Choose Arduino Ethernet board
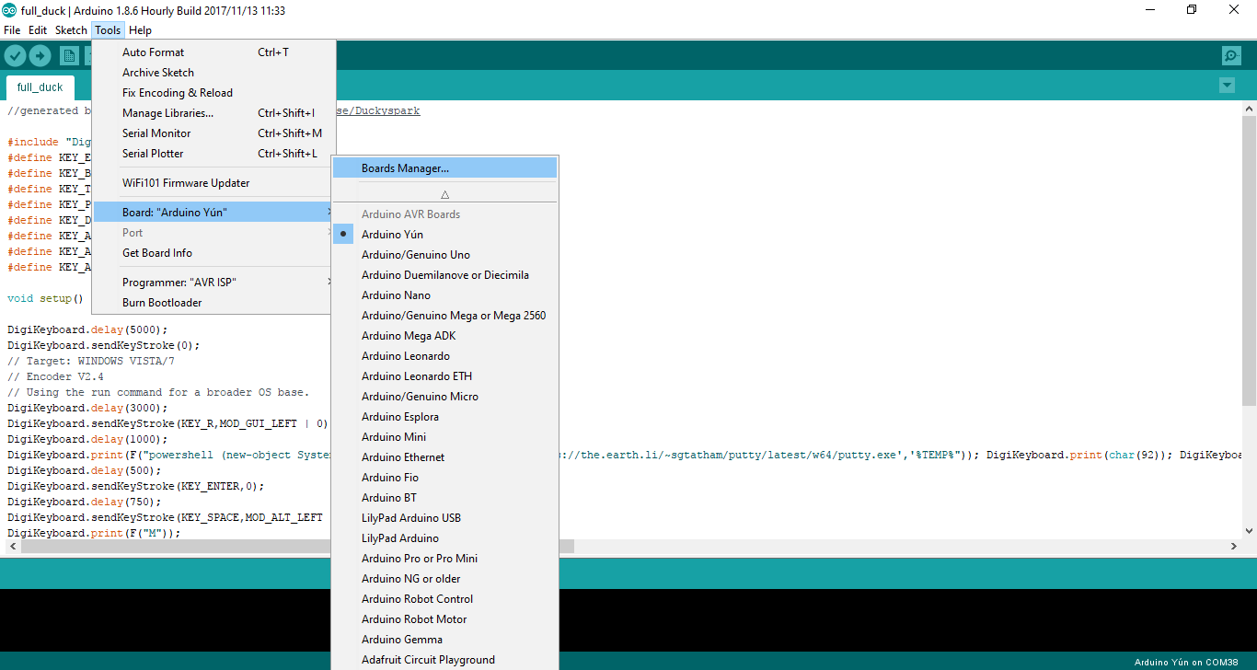The width and height of the screenshot is (1257, 670). (x=444, y=457)
